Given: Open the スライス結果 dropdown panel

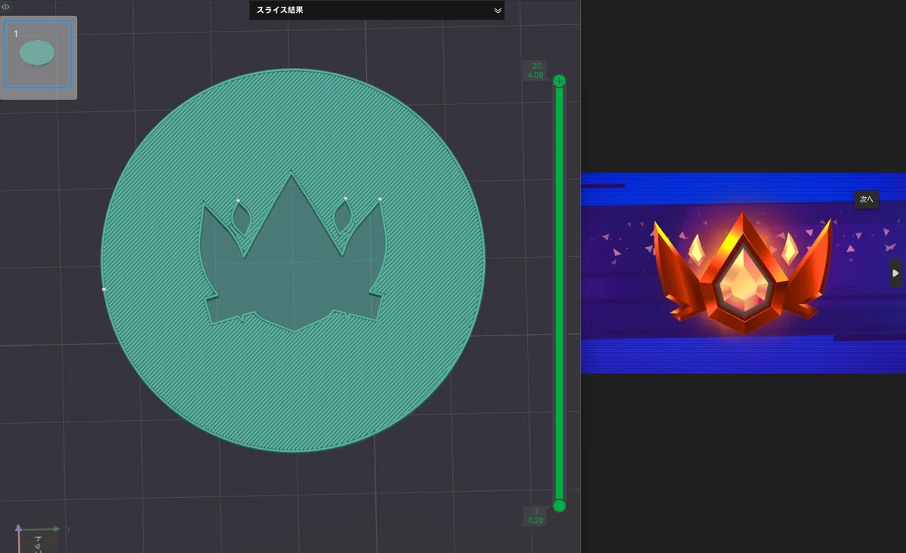Looking at the screenshot, I should tap(377, 11).
